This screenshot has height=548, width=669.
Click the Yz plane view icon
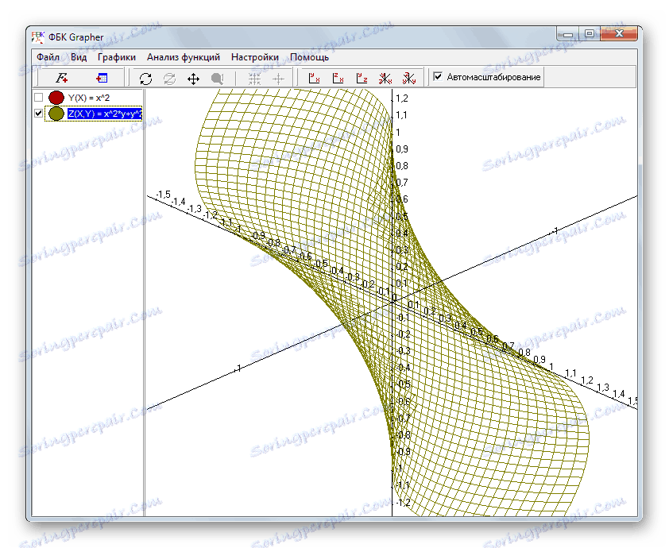361,78
